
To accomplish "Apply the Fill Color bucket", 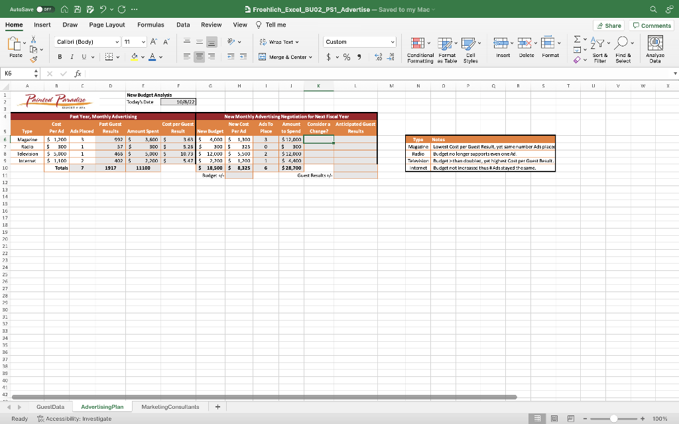I will click(x=134, y=57).
